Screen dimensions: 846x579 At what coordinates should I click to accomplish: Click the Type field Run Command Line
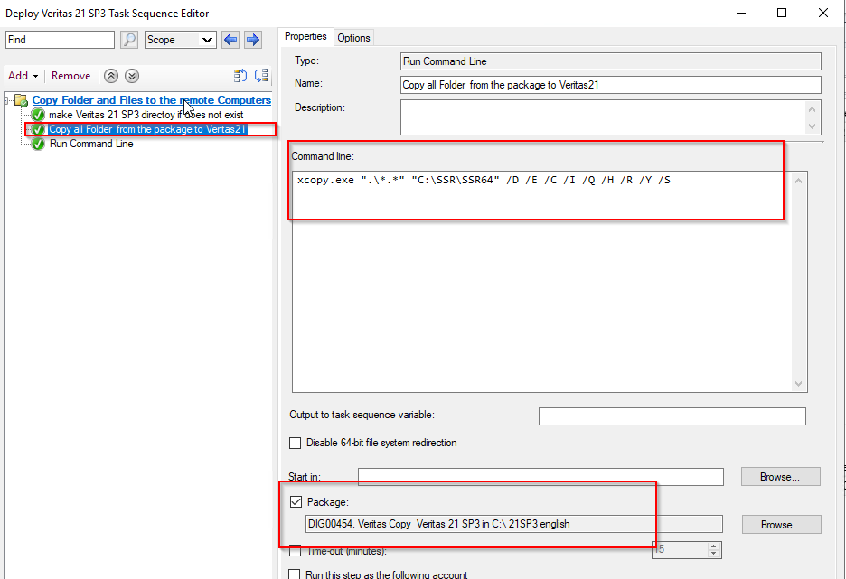tap(611, 61)
